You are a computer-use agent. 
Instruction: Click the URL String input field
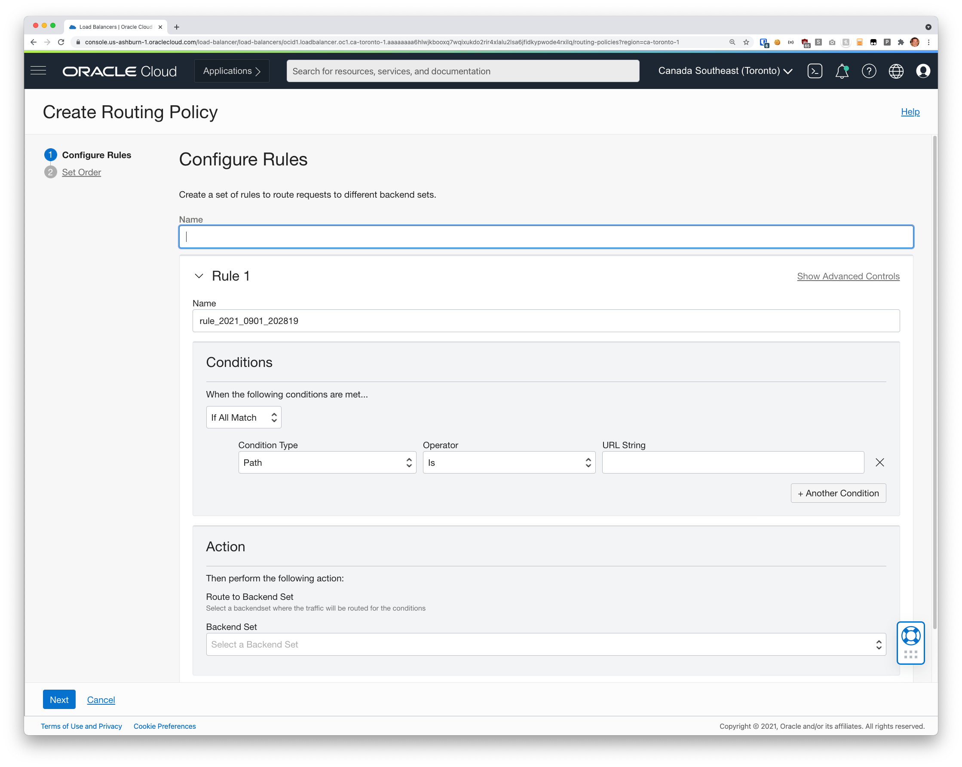point(732,462)
